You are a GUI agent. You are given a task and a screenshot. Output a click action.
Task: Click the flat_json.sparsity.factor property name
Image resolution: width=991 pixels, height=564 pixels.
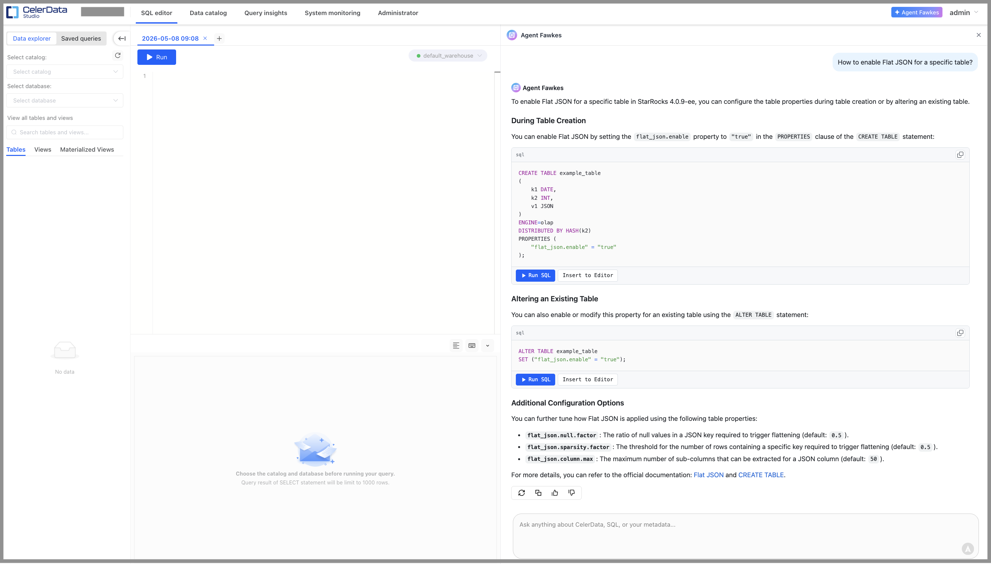tap(568, 447)
